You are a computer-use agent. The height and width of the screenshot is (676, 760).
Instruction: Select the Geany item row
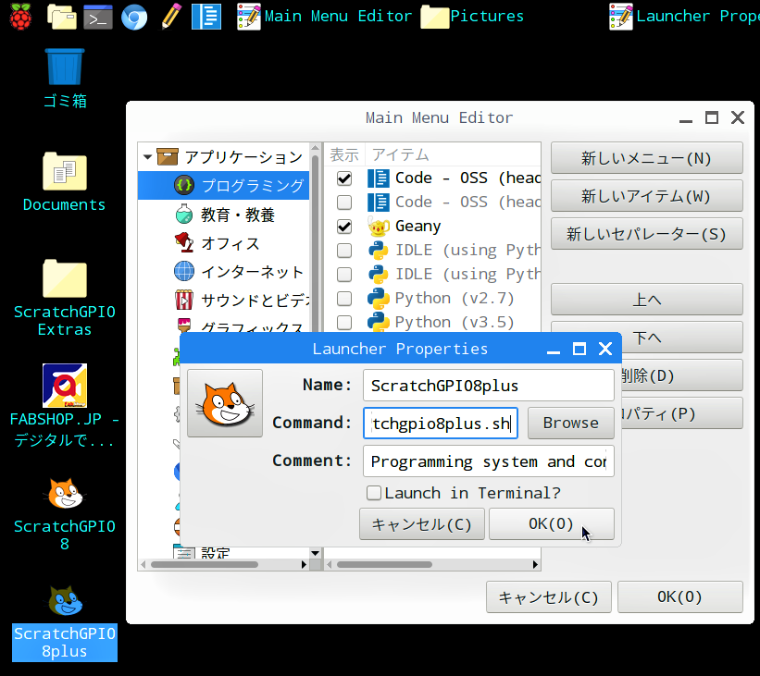coord(432,227)
